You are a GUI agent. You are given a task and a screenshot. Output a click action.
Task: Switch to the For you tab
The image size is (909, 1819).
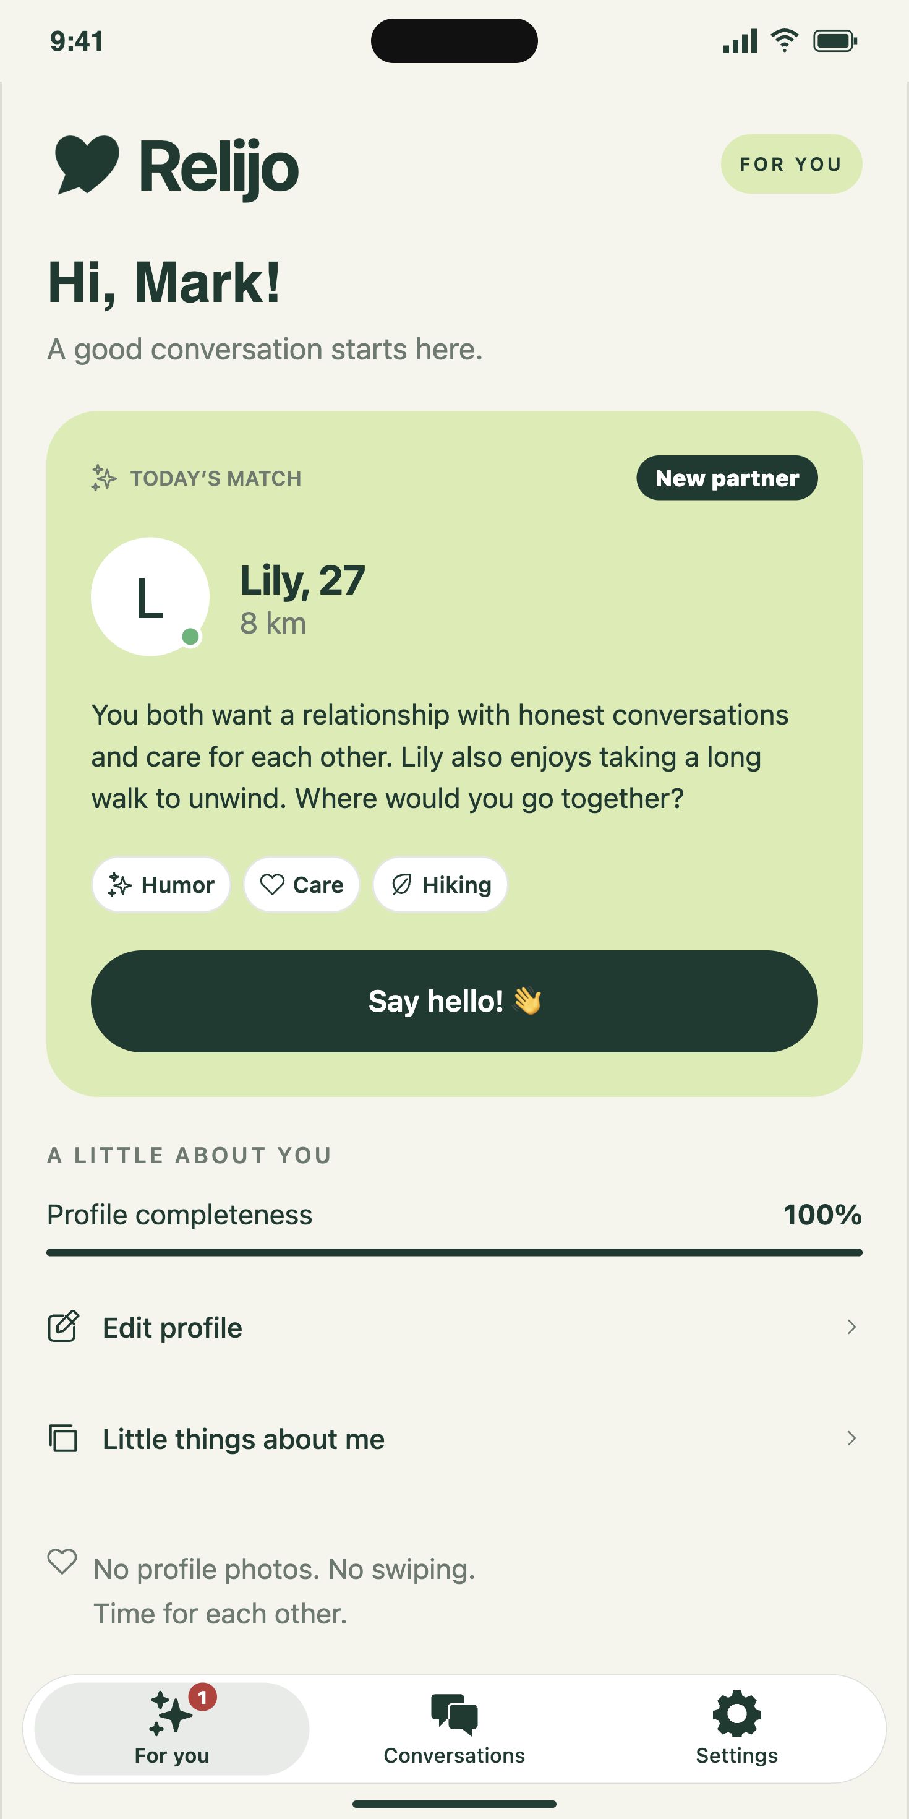coord(171,1728)
